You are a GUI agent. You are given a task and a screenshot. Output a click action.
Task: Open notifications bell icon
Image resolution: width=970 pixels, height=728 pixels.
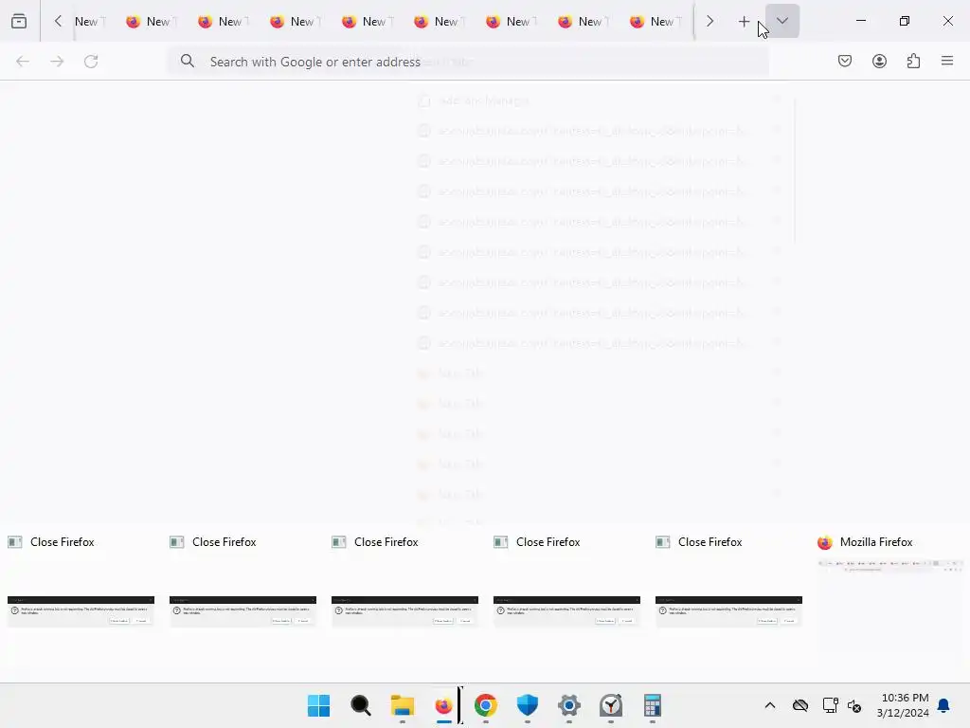[x=943, y=705]
